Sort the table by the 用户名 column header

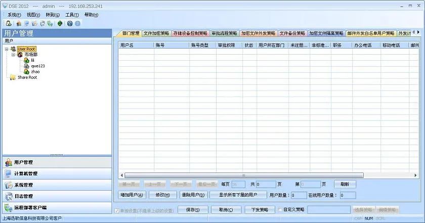pos(136,45)
